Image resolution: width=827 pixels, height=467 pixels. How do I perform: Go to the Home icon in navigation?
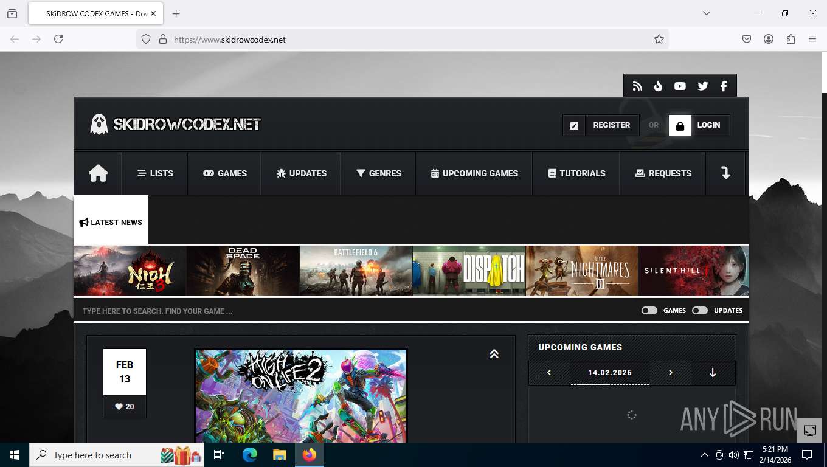[98, 173]
